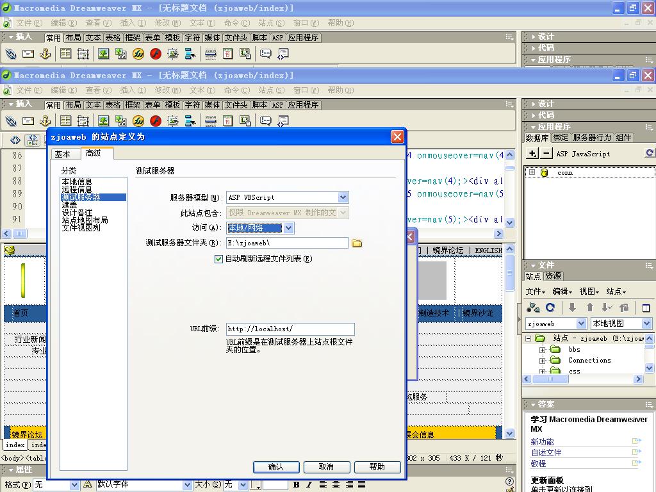Align text right in the 属性 panel
The height and width of the screenshot is (492, 656).
point(349,484)
